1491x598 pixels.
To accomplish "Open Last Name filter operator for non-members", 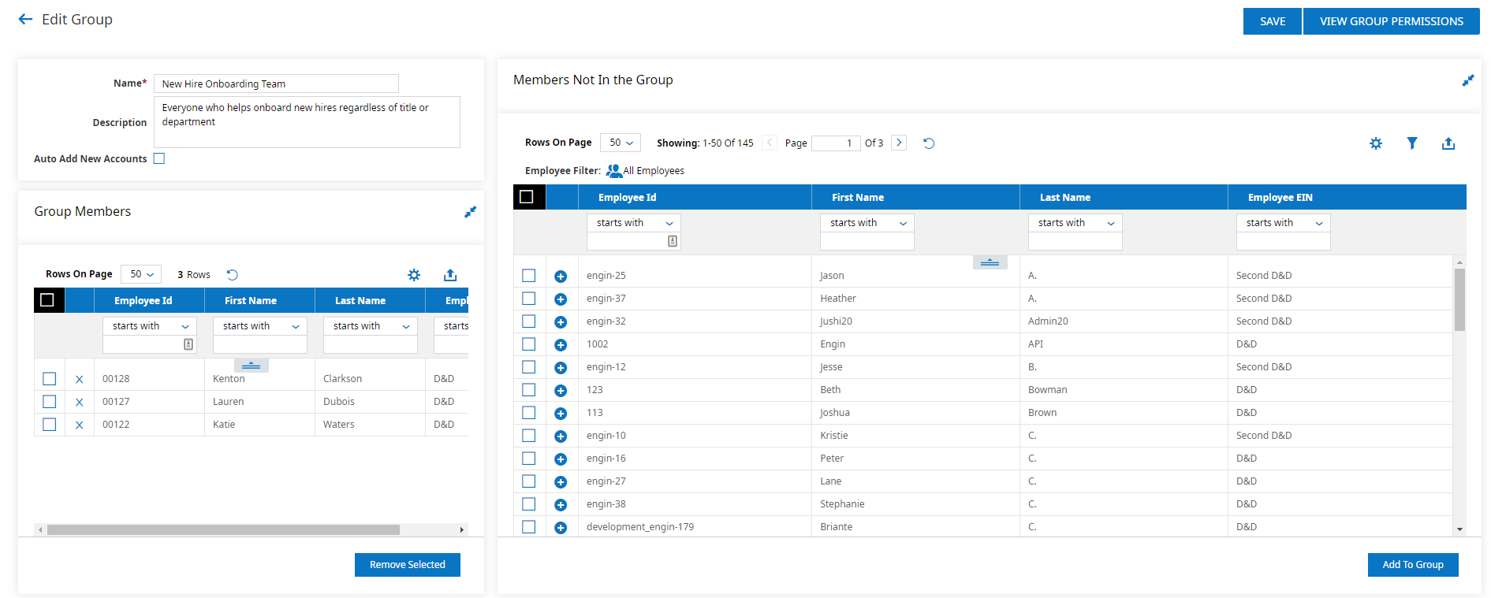I will pos(1075,223).
